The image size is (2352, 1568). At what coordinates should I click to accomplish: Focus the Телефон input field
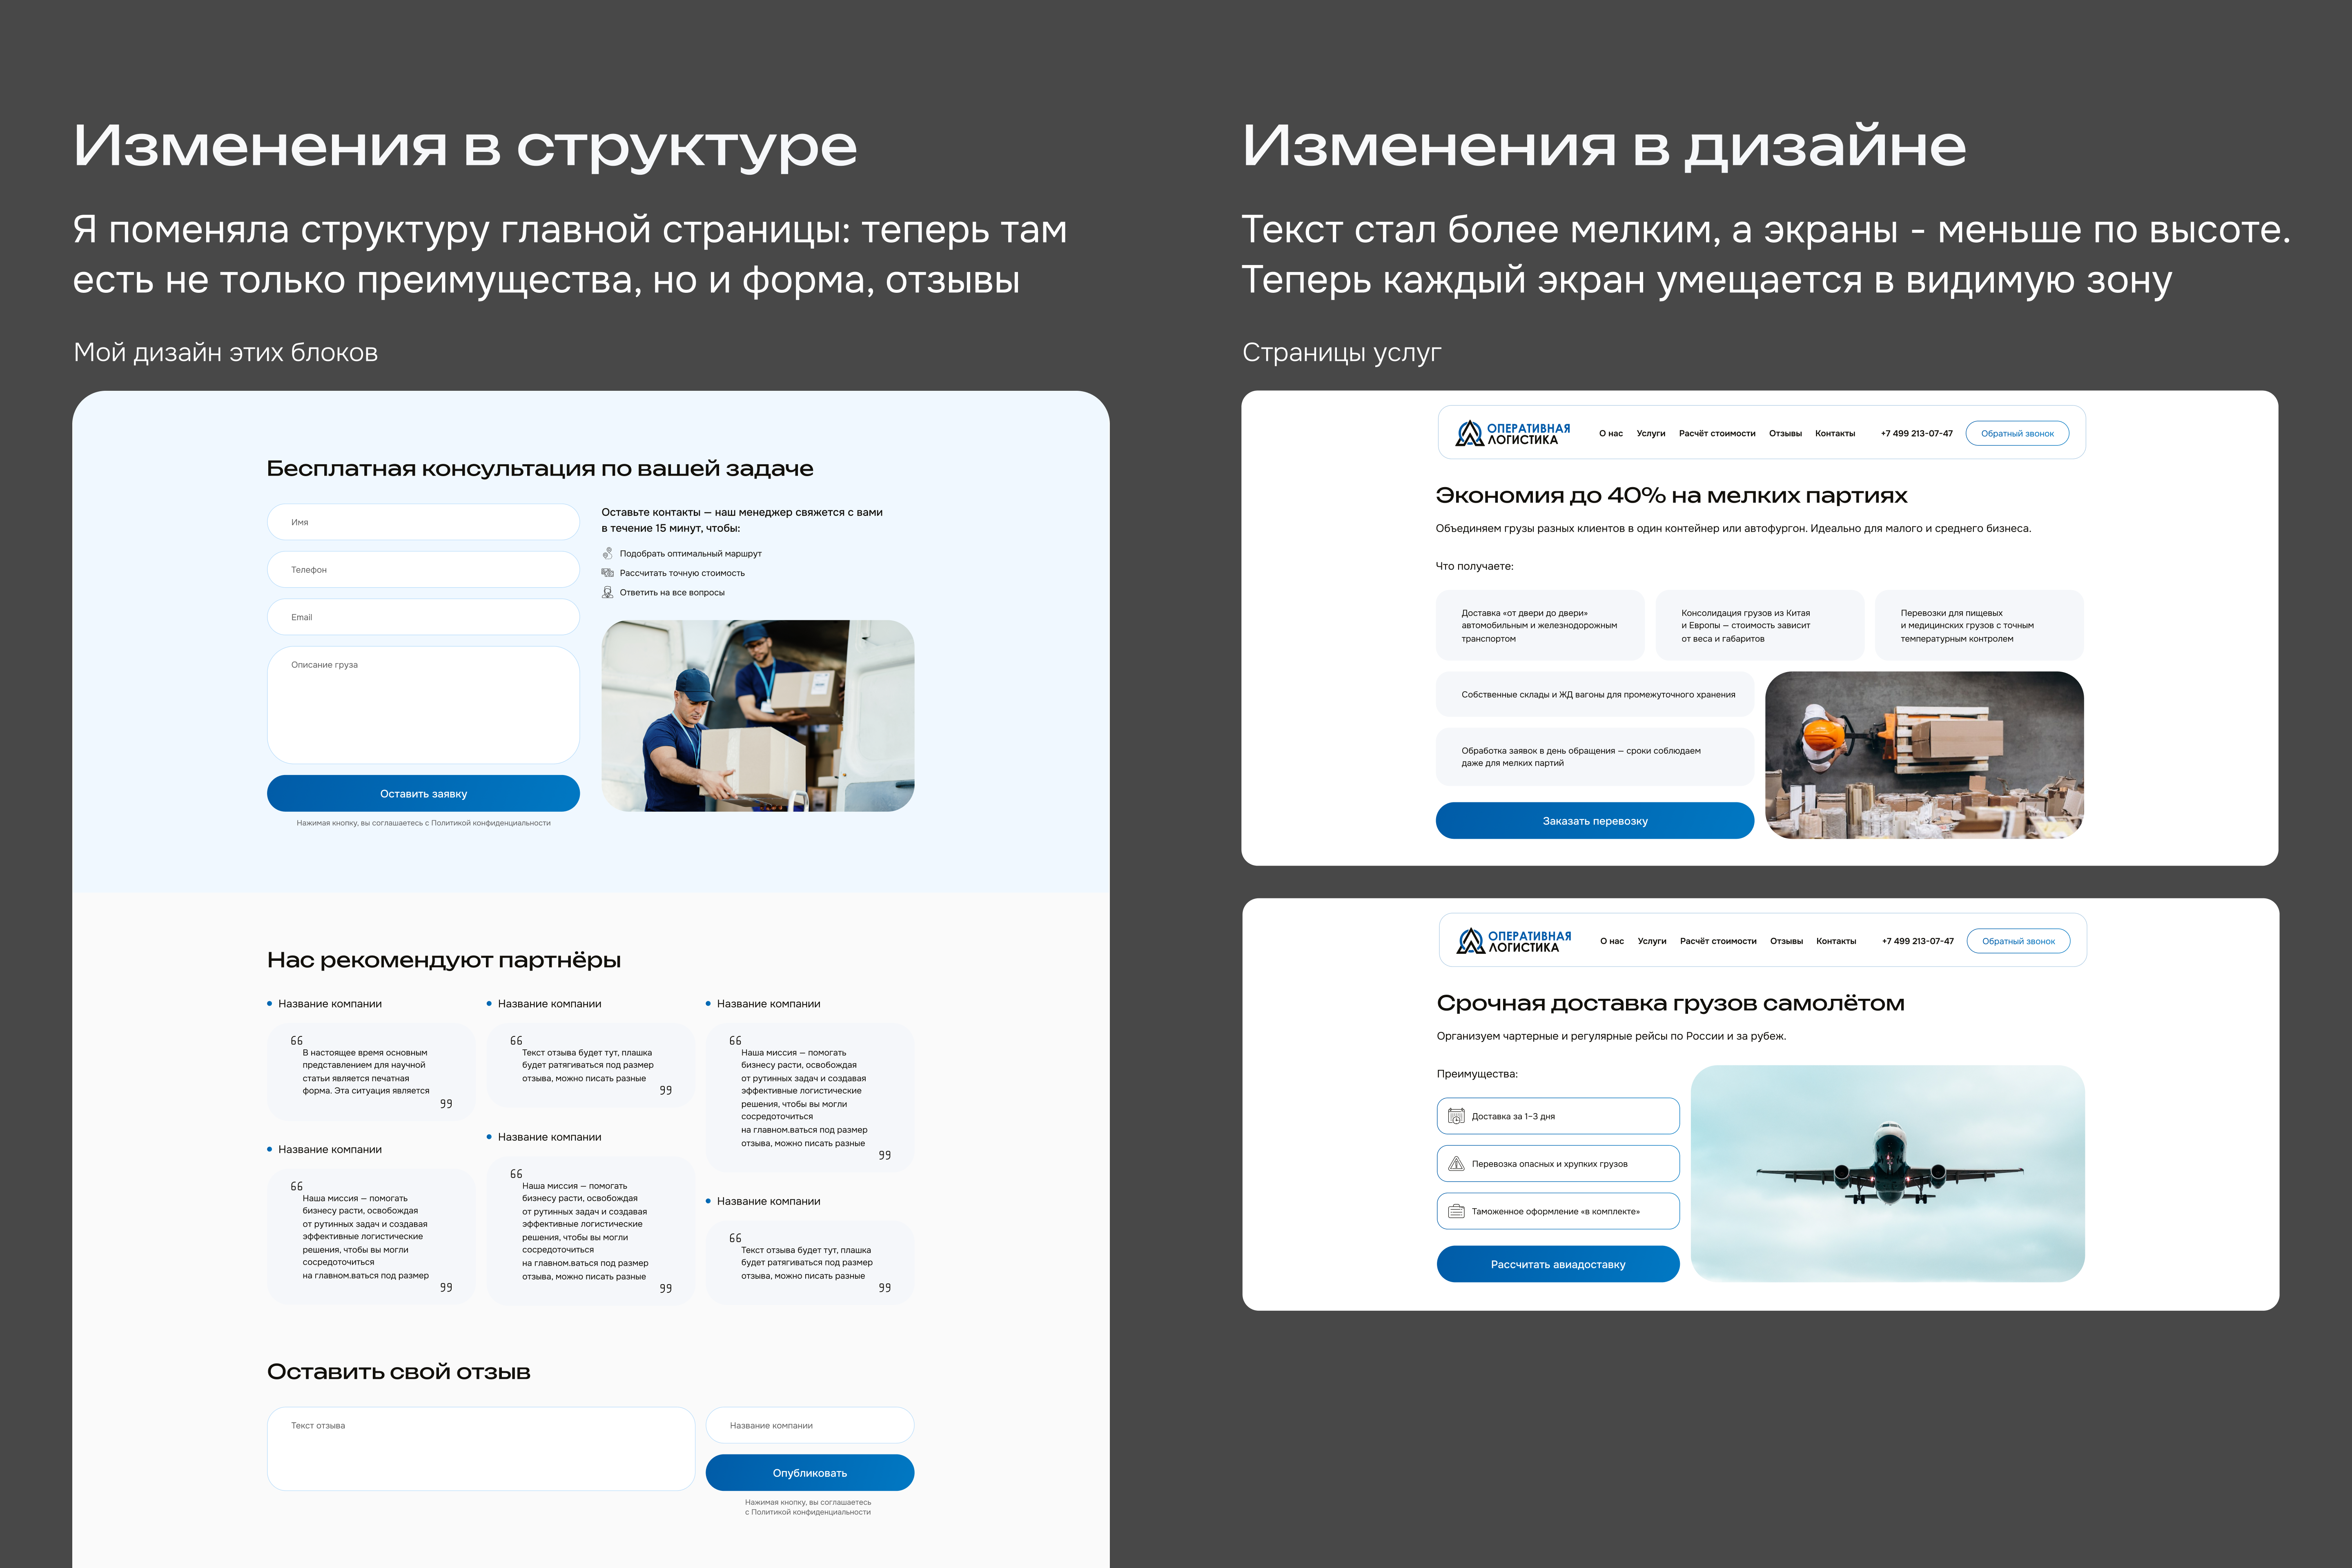[423, 569]
